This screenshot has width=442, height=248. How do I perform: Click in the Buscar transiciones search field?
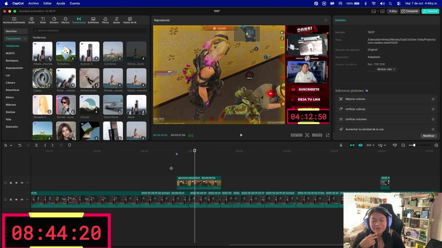point(90,31)
